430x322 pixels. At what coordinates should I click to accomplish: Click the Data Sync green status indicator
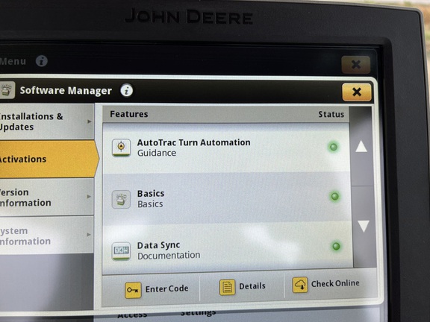coord(336,246)
